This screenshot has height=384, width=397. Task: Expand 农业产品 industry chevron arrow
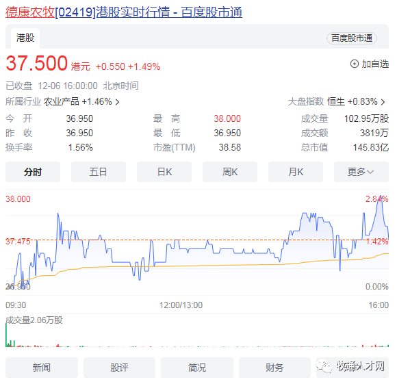tap(118, 102)
